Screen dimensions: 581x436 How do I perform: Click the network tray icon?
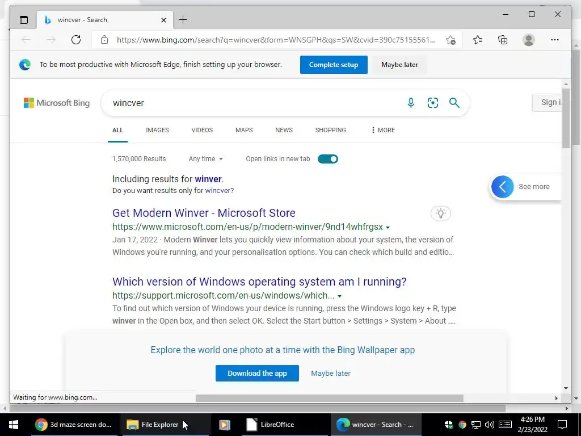click(x=476, y=425)
